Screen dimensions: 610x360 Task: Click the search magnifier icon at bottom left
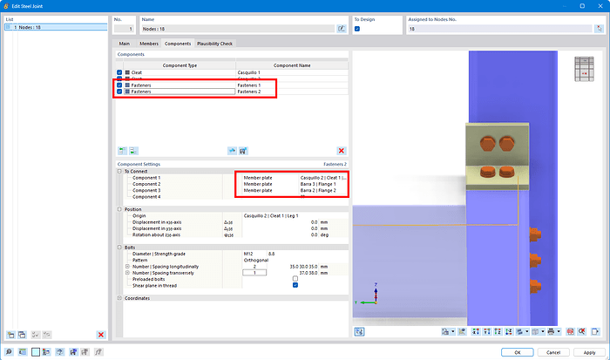9,352
